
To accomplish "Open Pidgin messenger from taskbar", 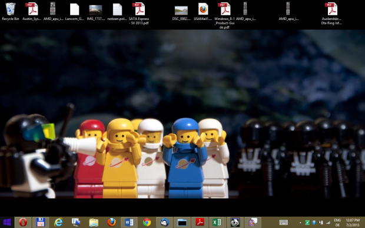I will [x=253, y=223].
